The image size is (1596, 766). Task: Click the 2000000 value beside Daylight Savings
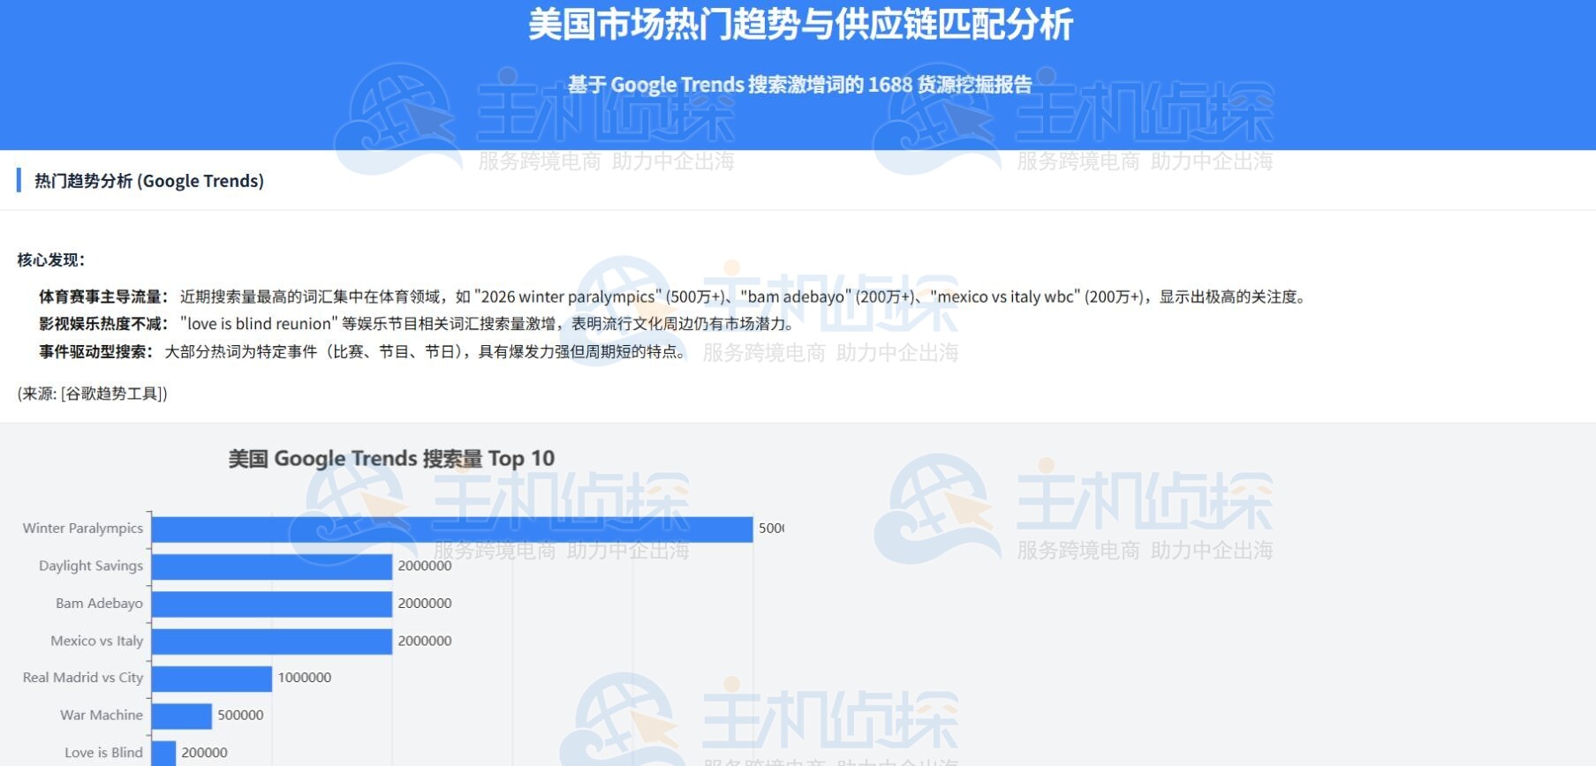pos(425,567)
